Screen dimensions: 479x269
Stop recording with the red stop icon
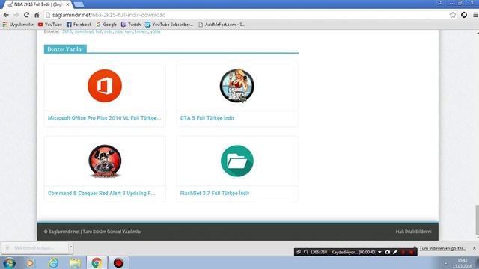[x=411, y=253]
